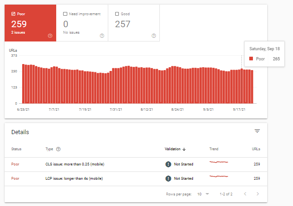Click Not Started in LCP row
Screen dimensions: 293x206
coord(183,178)
